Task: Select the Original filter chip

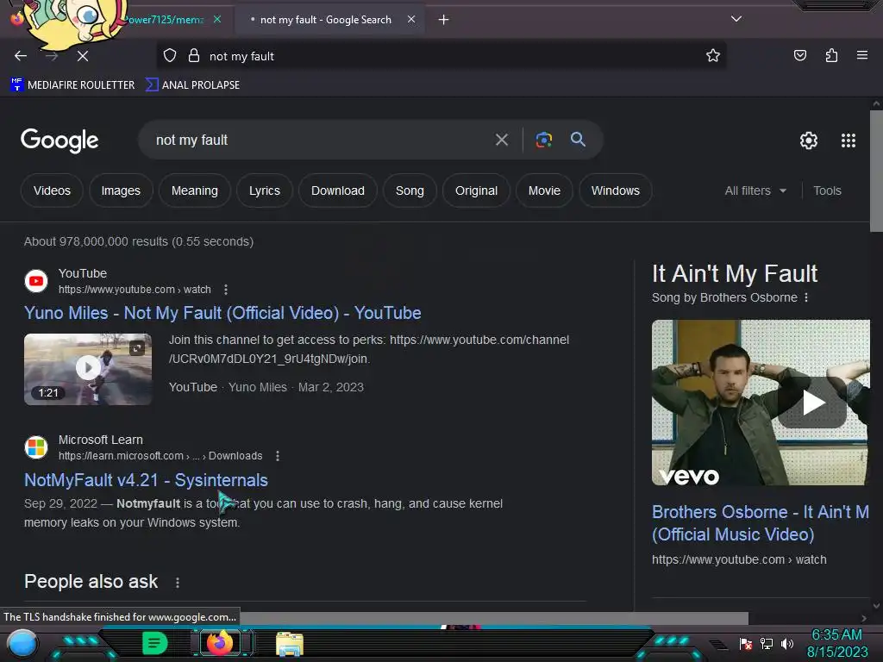Action: click(x=476, y=190)
